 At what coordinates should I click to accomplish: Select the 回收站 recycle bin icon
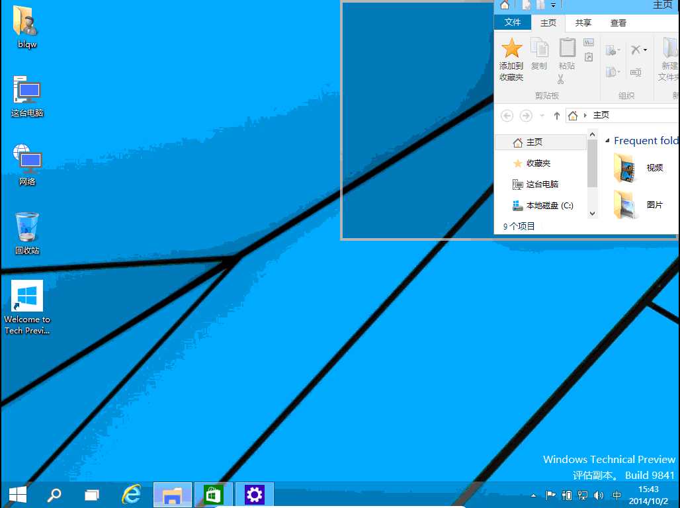[x=27, y=233]
